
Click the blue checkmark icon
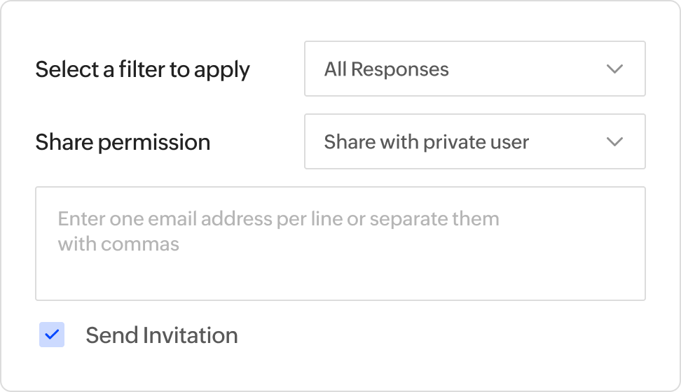point(52,335)
